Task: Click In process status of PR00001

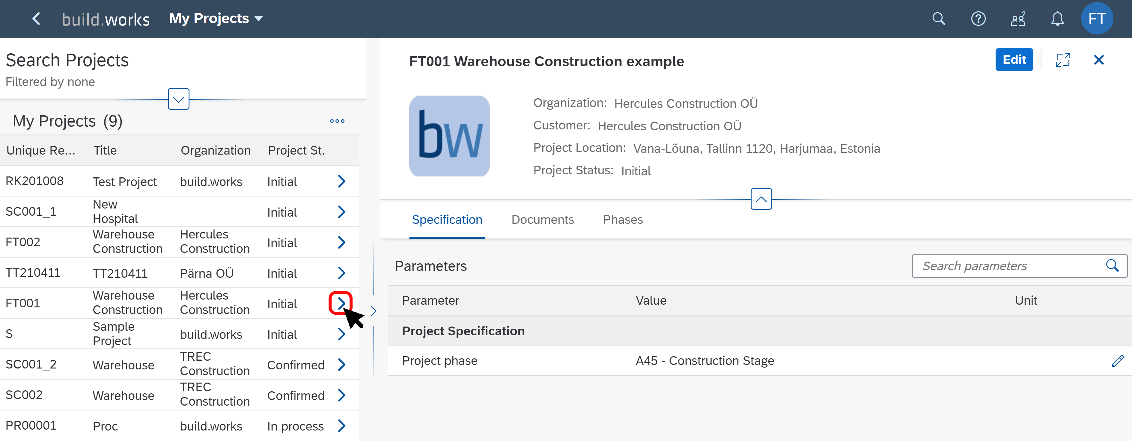Action: 295,426
